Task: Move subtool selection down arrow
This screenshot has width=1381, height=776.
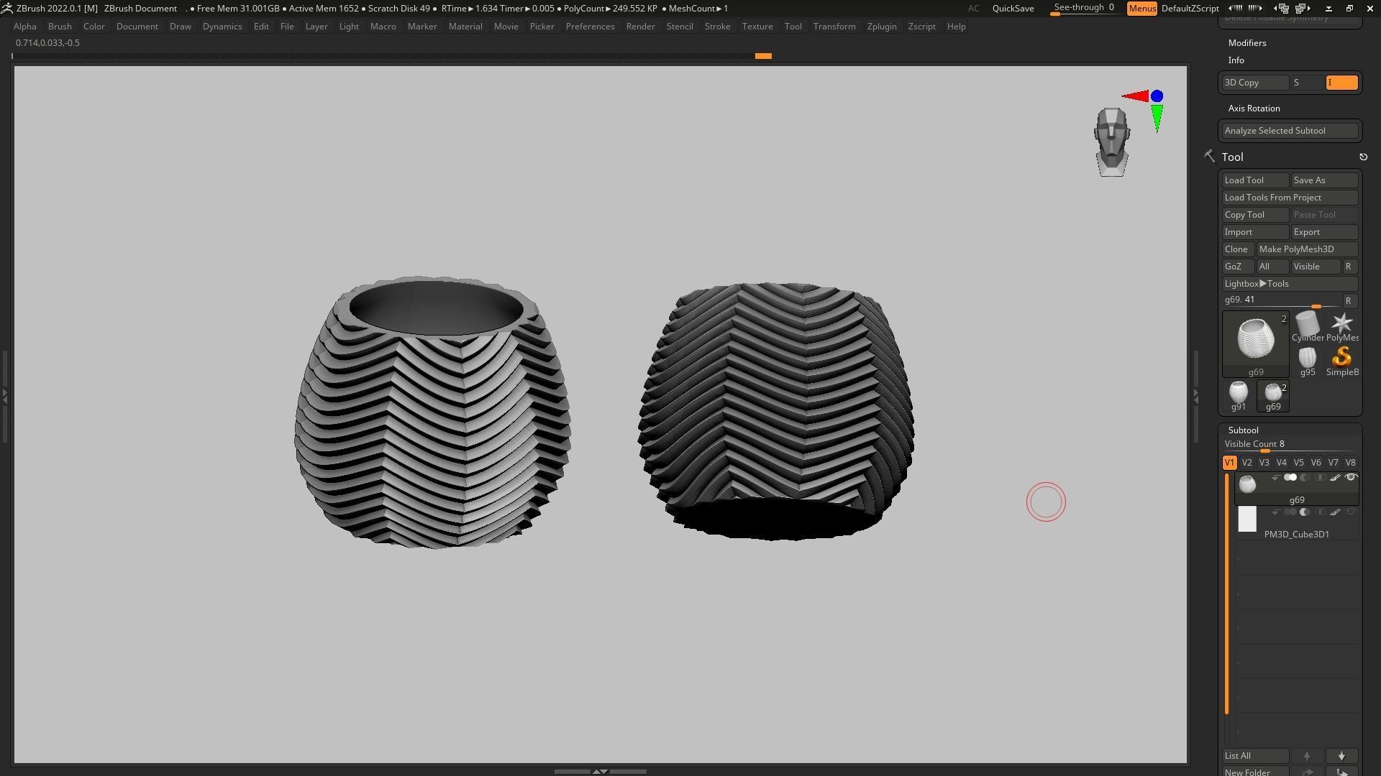Action: click(1341, 756)
